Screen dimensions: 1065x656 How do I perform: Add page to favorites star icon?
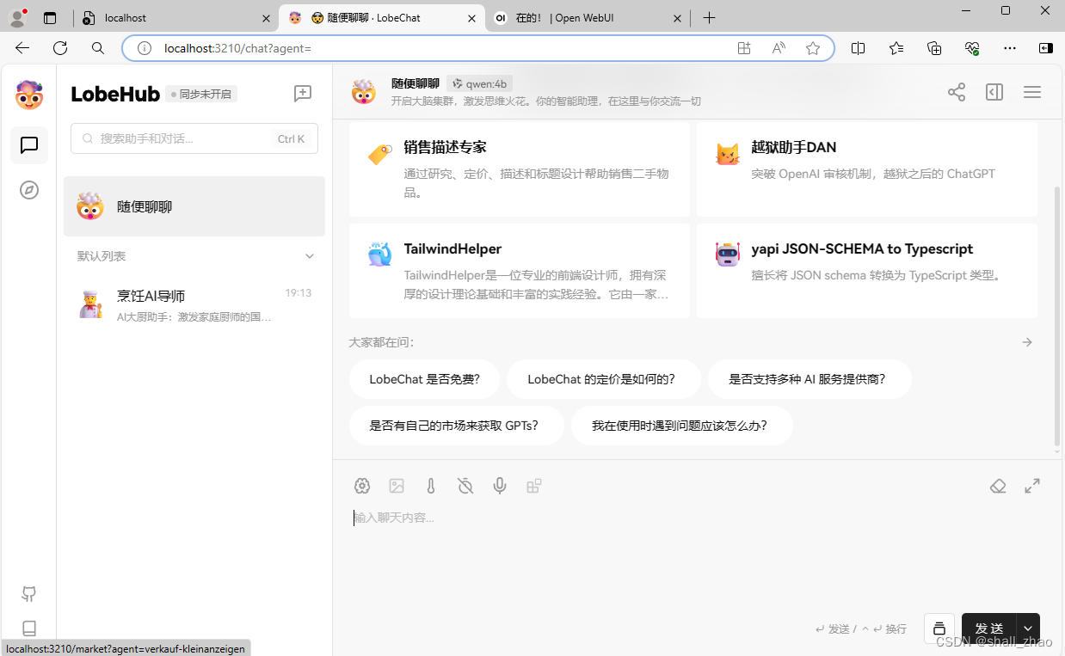click(813, 48)
